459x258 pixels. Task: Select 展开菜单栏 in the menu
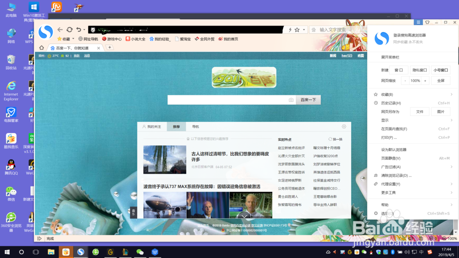(x=390, y=57)
